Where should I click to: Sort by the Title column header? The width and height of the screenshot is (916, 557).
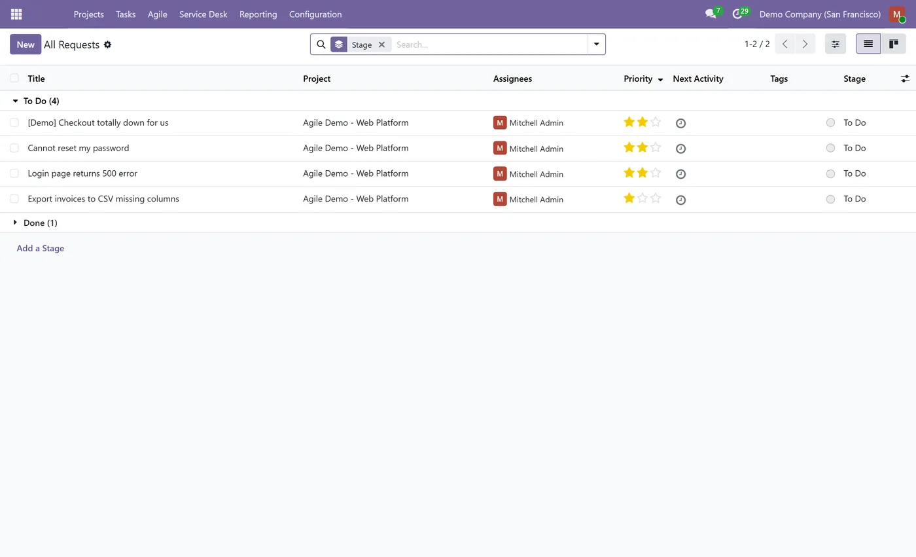(x=36, y=79)
